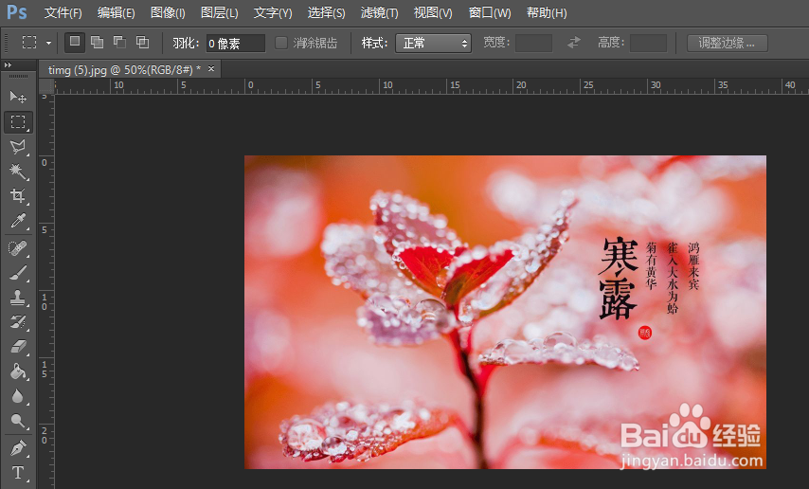The width and height of the screenshot is (809, 489).
Task: Click the 羽化 feather input field
Action: pyautogui.click(x=235, y=43)
